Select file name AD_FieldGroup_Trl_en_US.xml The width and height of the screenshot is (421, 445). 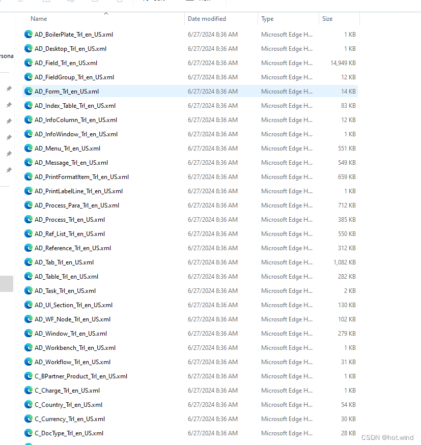click(74, 77)
